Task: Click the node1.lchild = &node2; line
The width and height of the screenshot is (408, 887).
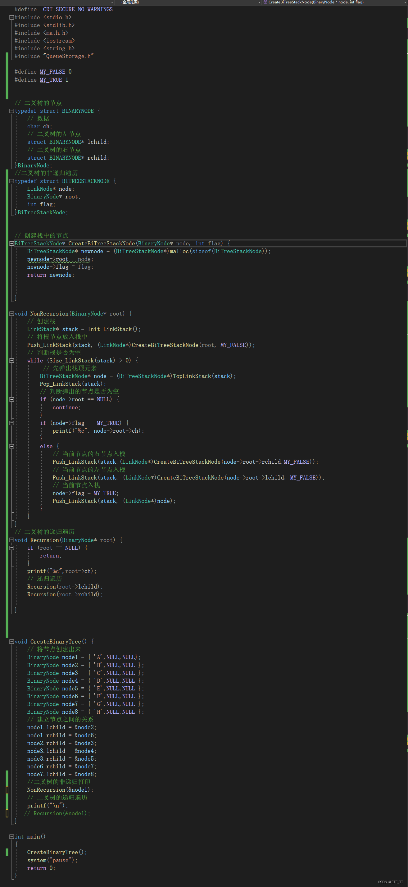Action: pos(62,728)
